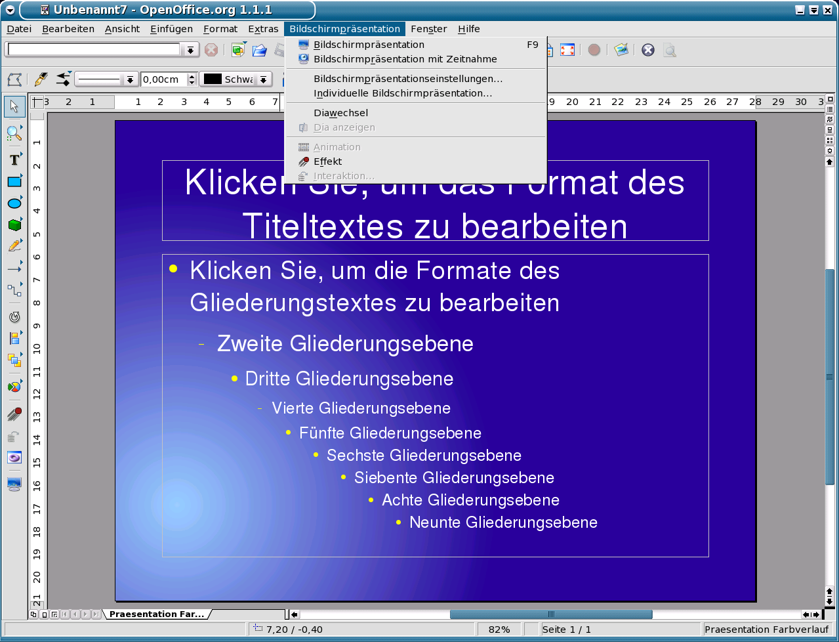Expand the line color dropdown showing Schwarz
The width and height of the screenshot is (839, 642).
point(263,79)
